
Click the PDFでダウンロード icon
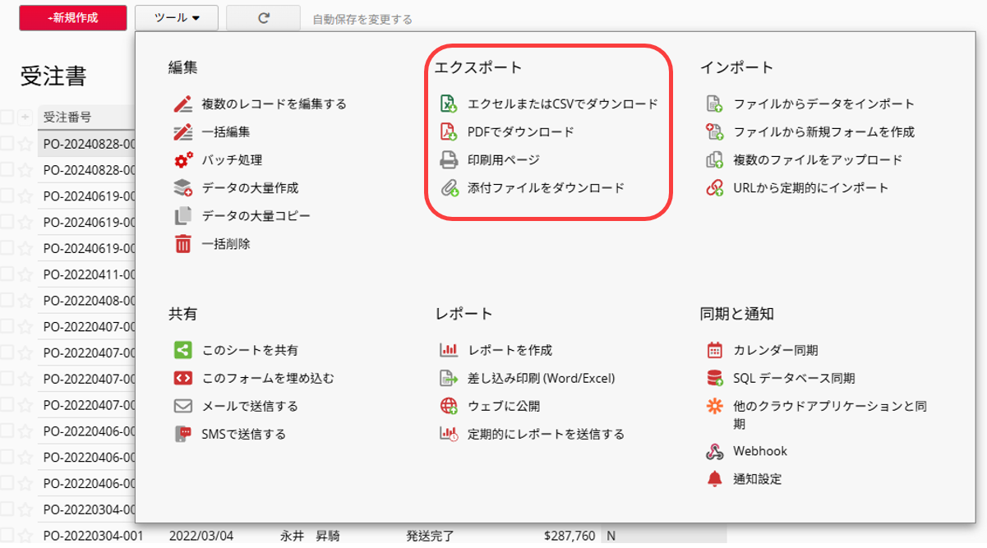(x=449, y=132)
